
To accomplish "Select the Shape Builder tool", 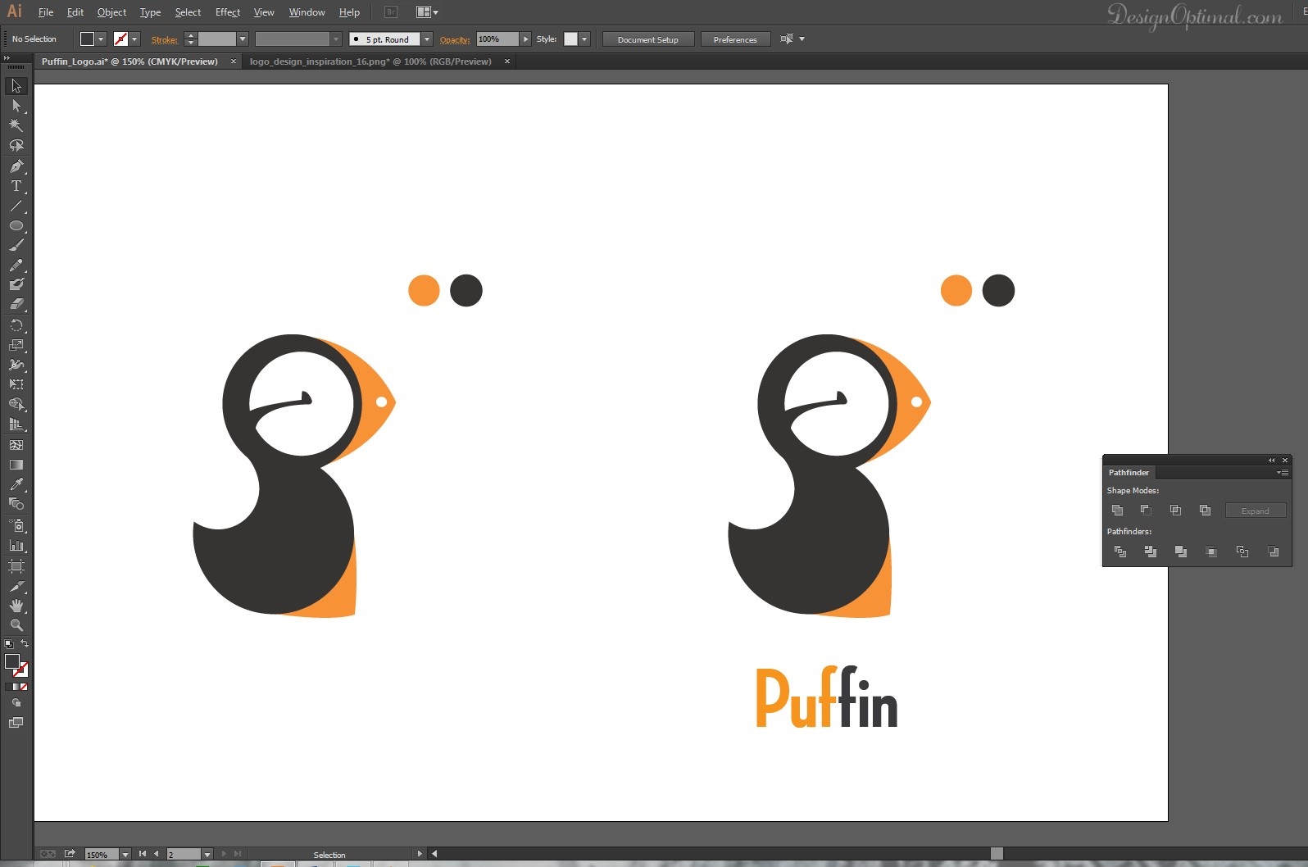I will (16, 405).
